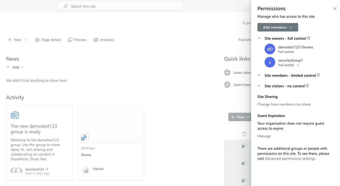340x186 pixels.
Task: Click the globe icon beside Learn about
Action: [x=227, y=72]
